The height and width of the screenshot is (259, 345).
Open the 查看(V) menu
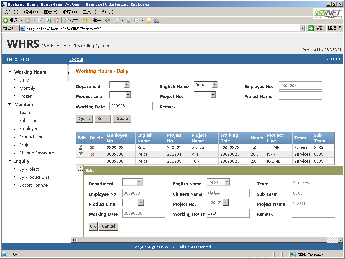[51, 12]
